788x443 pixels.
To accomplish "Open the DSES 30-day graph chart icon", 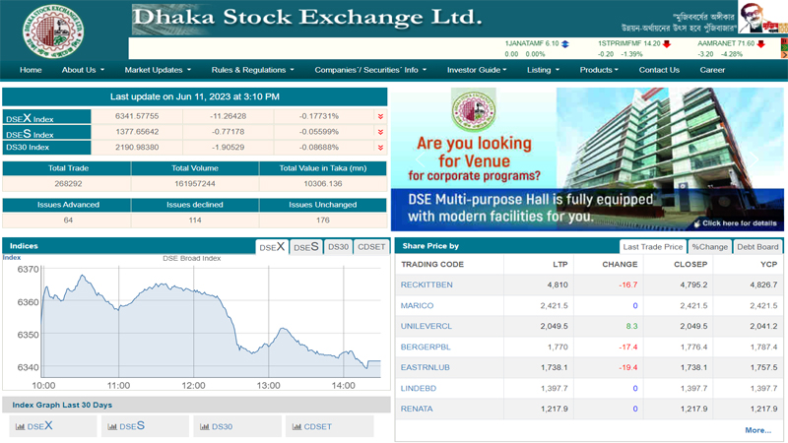I will [113, 427].
